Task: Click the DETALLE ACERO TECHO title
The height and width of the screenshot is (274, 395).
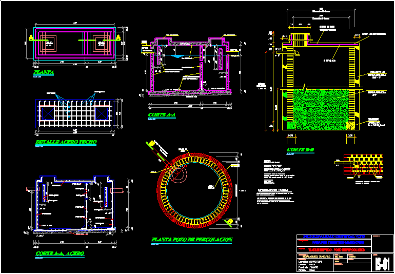Action: pos(66,142)
